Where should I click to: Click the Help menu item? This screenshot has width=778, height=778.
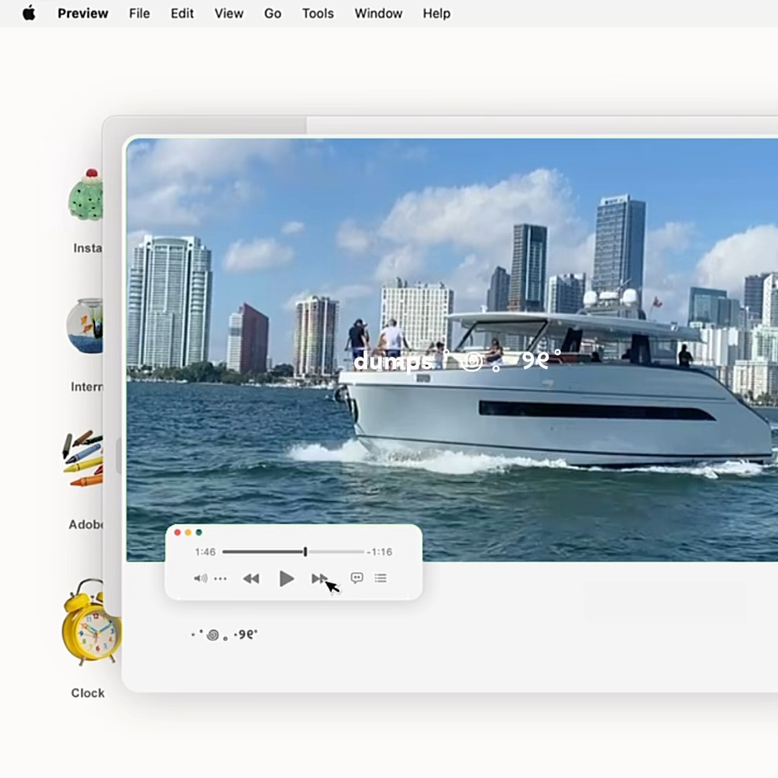coord(436,13)
